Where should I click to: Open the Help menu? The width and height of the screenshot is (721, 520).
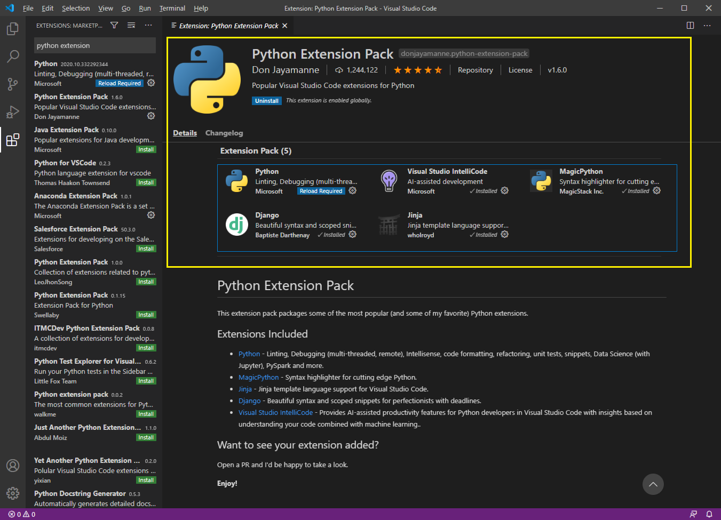pos(201,8)
